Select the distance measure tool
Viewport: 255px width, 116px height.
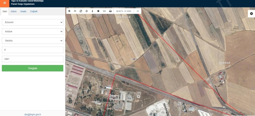(x=104, y=11)
